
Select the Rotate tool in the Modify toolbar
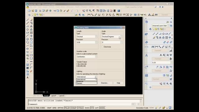pos(31,39)
